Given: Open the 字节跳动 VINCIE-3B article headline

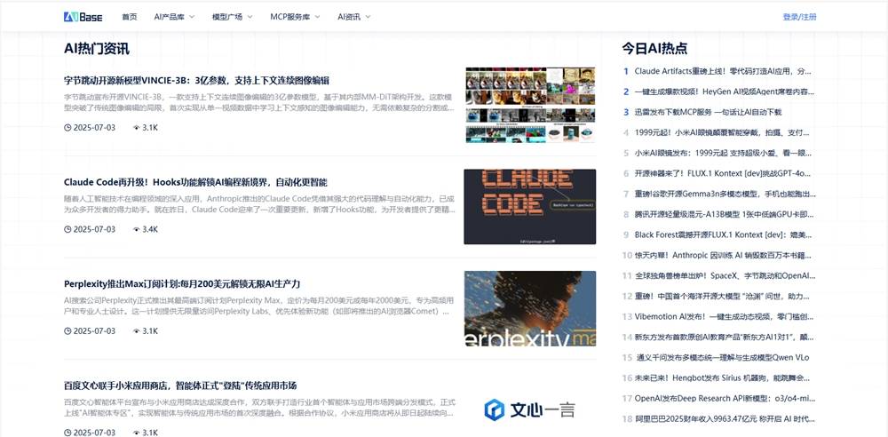Looking at the screenshot, I should pyautogui.click(x=196, y=80).
